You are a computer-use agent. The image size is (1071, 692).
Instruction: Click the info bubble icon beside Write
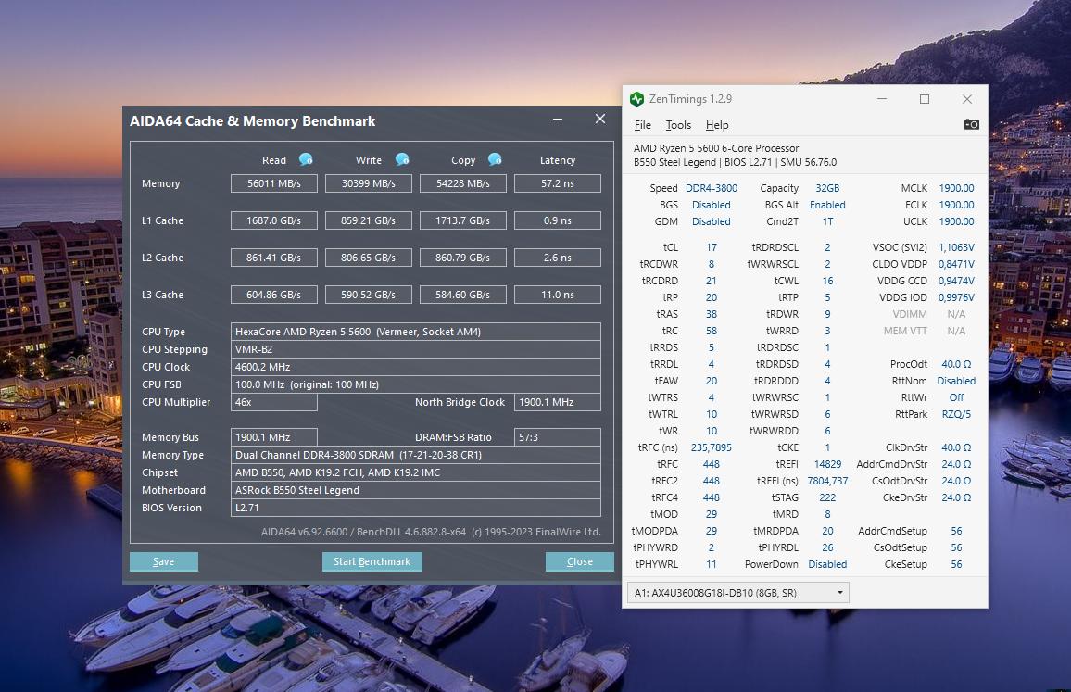pyautogui.click(x=402, y=159)
